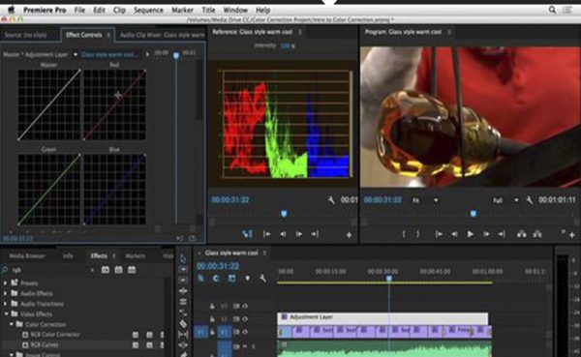581x357 pixels.
Task: Open Master Adjustment Layer dropdown arrow
Action: click(76, 55)
